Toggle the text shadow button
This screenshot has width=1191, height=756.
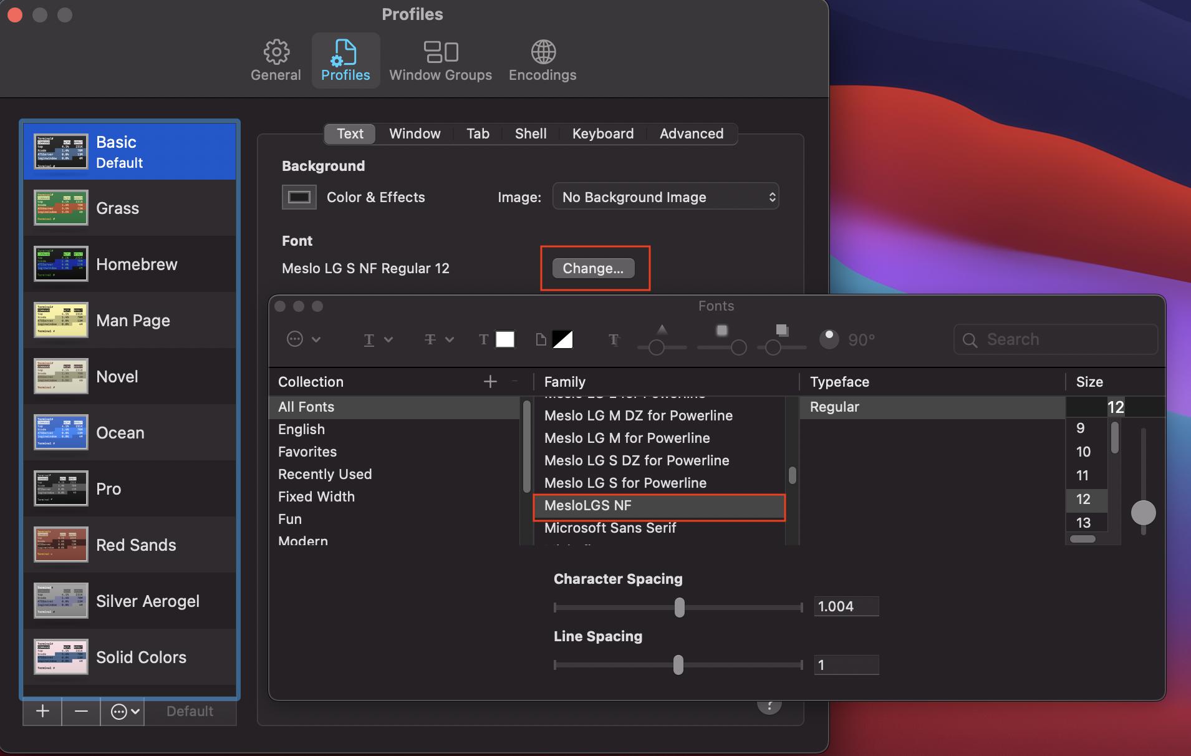[x=614, y=339]
